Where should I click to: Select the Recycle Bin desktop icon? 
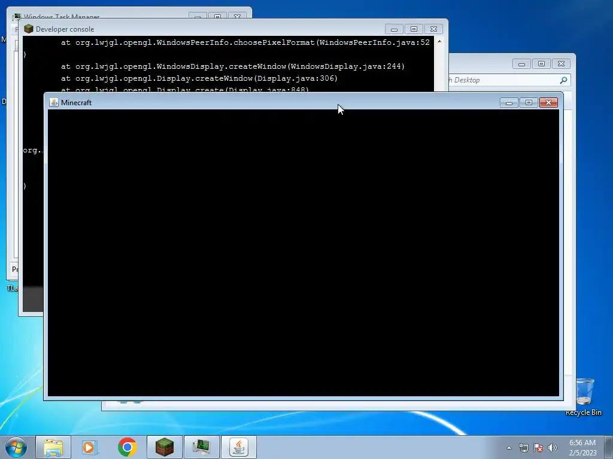click(x=584, y=397)
